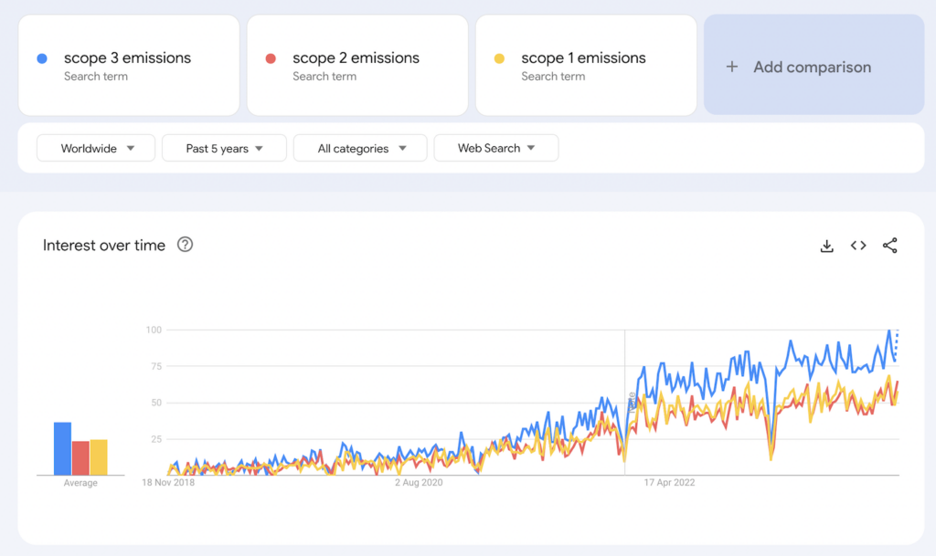Open help for Interest over time
Viewport: 936px width, 556px height.
click(x=185, y=245)
